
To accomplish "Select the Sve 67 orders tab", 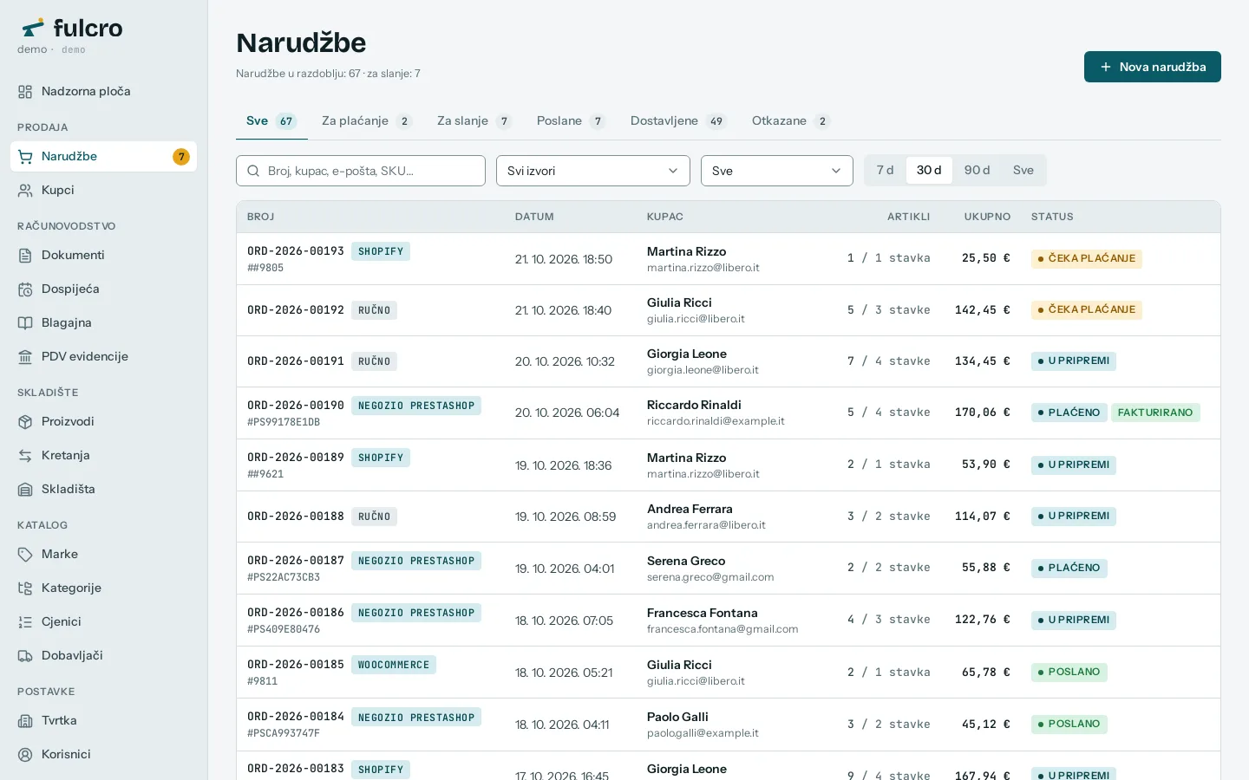I will [x=271, y=121].
